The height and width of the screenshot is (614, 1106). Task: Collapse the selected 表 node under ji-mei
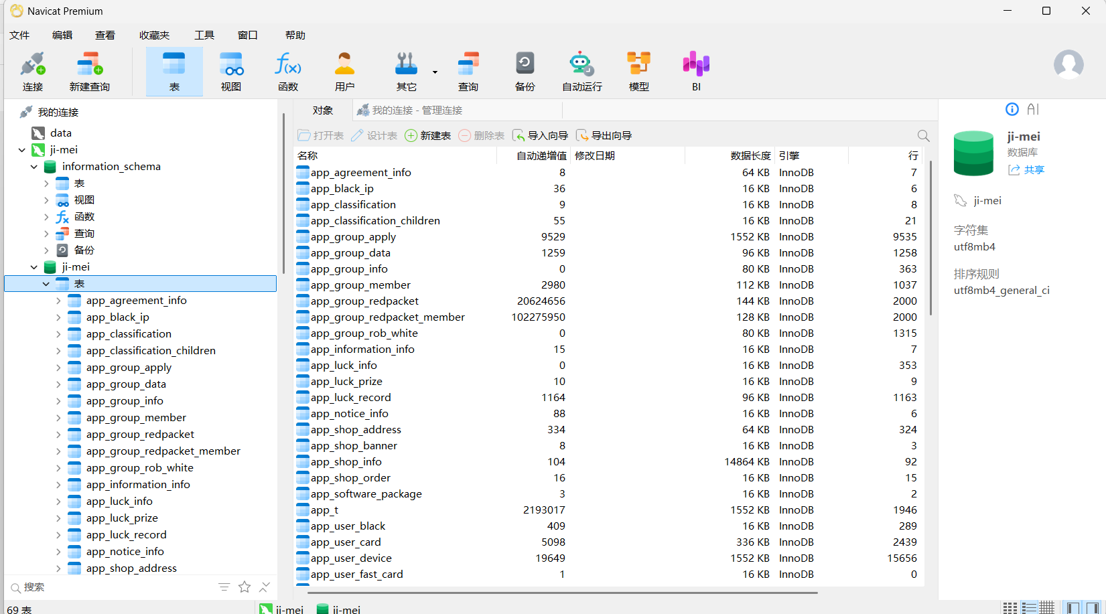[x=46, y=284]
